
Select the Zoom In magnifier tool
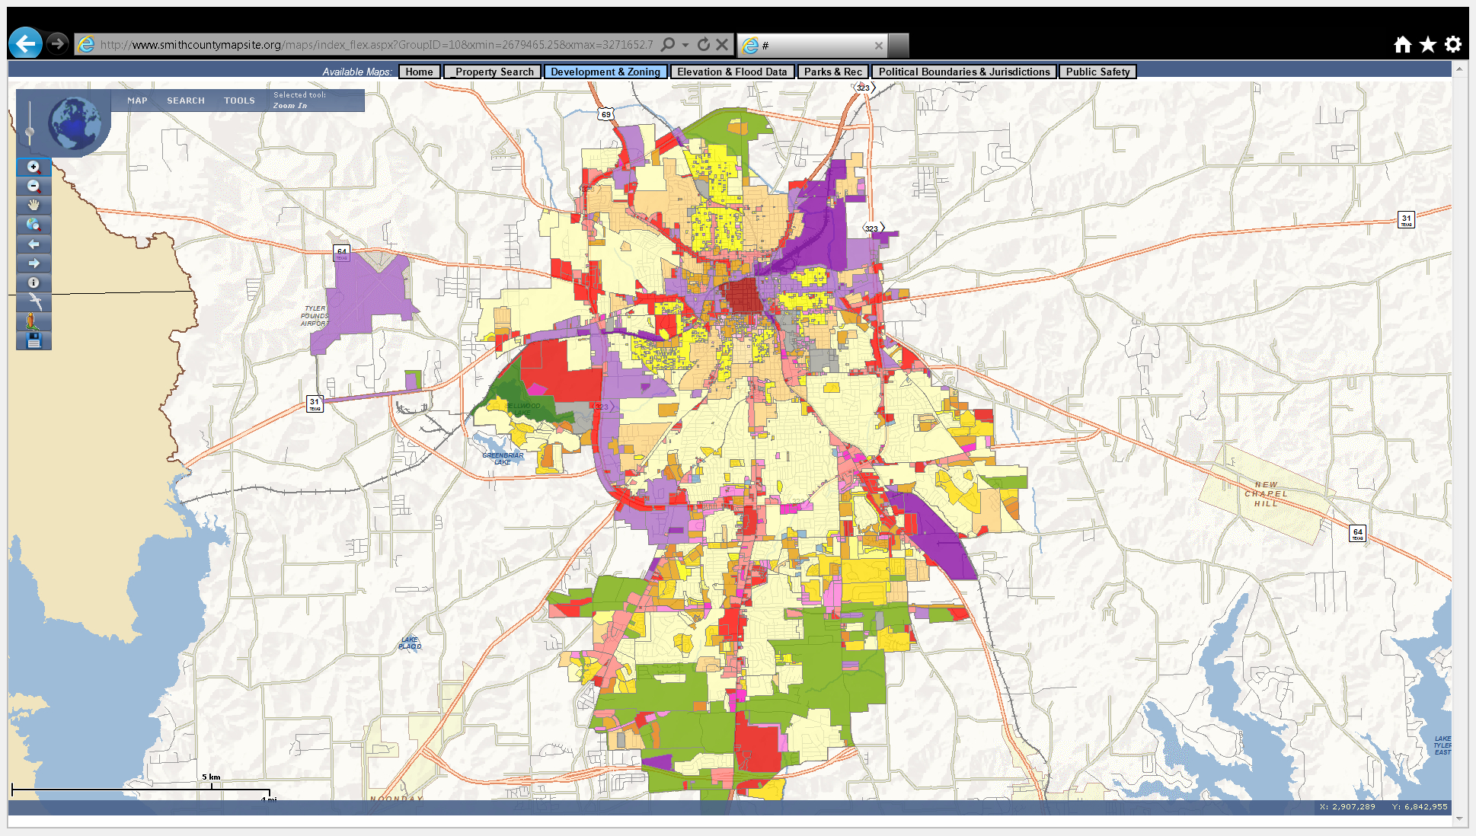pyautogui.click(x=34, y=167)
